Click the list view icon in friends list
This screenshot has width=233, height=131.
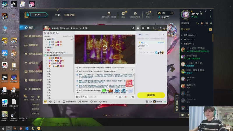point(206,23)
